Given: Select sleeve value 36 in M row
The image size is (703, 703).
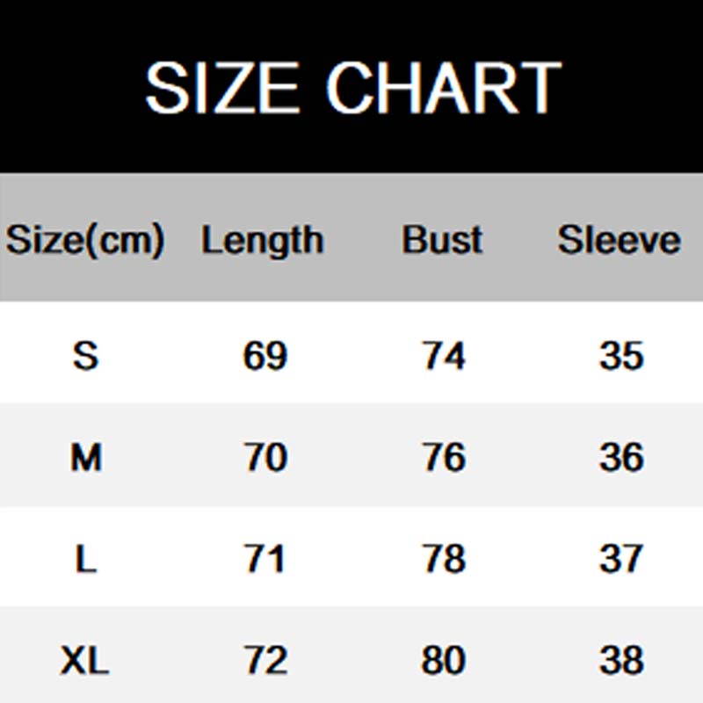Looking at the screenshot, I should click(x=621, y=457).
